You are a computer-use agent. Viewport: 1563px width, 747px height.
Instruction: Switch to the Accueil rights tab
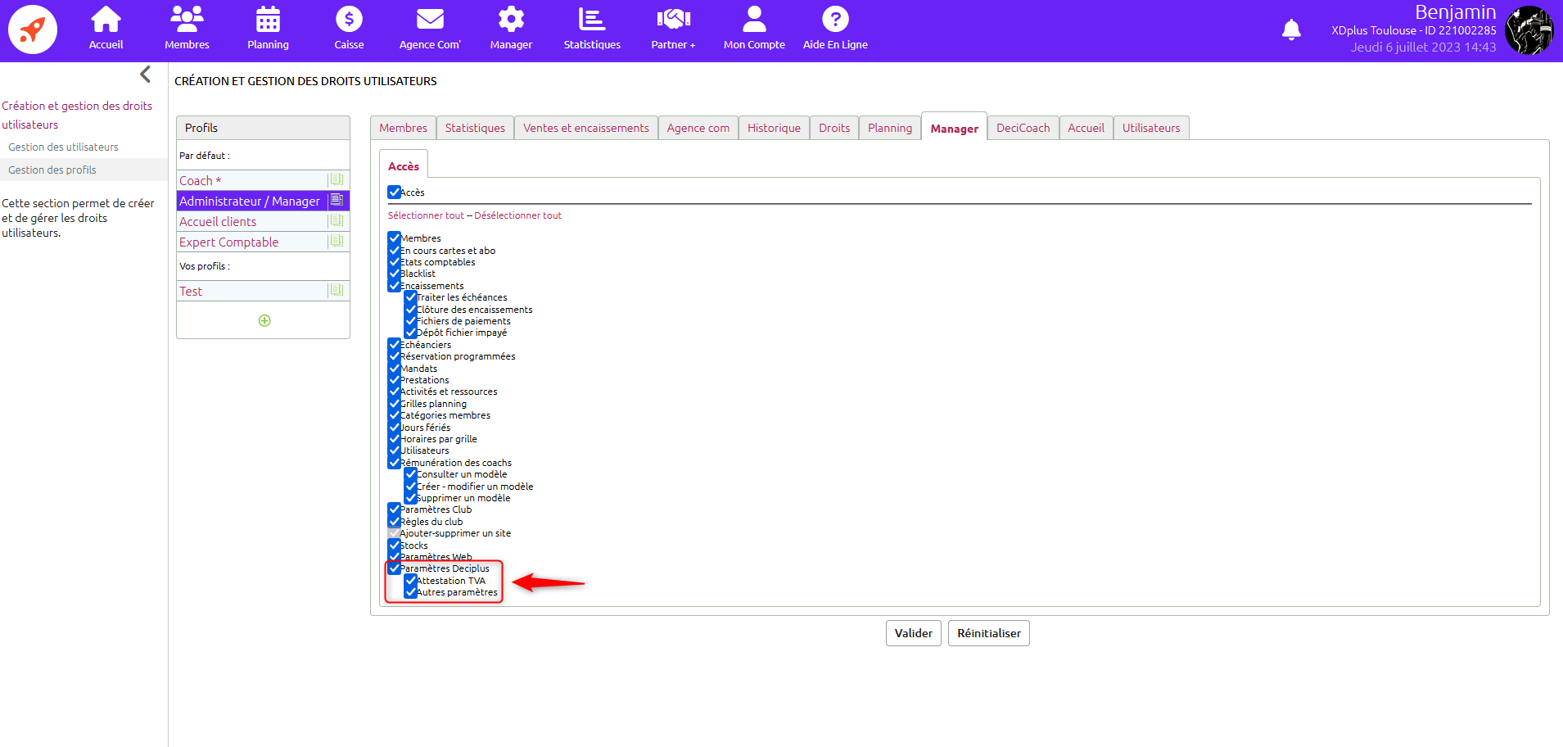[1086, 128]
